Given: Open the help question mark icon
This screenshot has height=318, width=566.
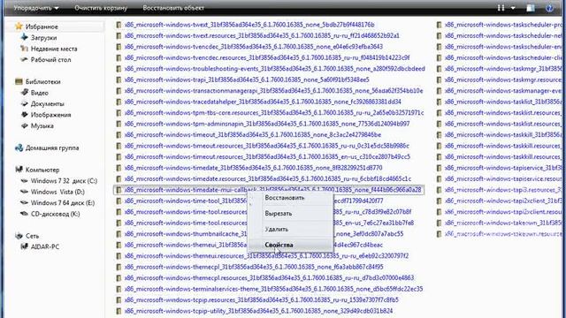Looking at the screenshot, I should tap(549, 8).
